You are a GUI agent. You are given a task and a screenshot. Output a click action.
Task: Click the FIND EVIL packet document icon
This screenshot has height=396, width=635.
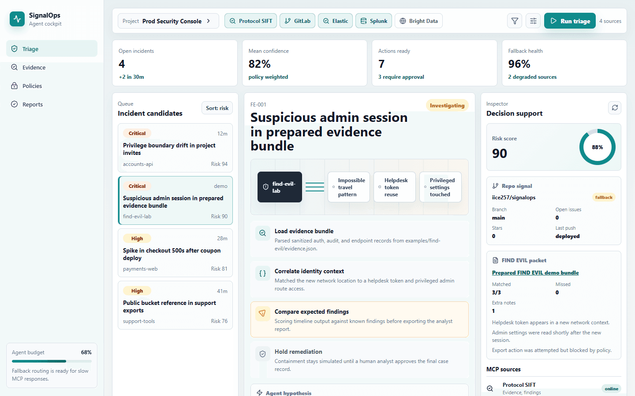point(495,260)
